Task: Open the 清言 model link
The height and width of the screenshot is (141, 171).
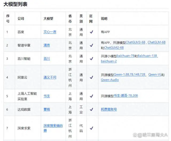Action: tap(47, 45)
